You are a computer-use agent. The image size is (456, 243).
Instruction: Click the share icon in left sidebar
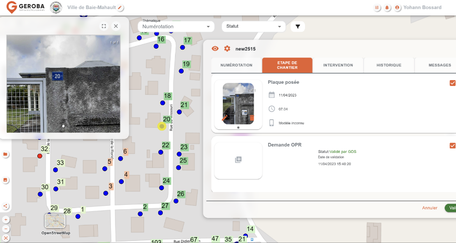(x=5, y=206)
